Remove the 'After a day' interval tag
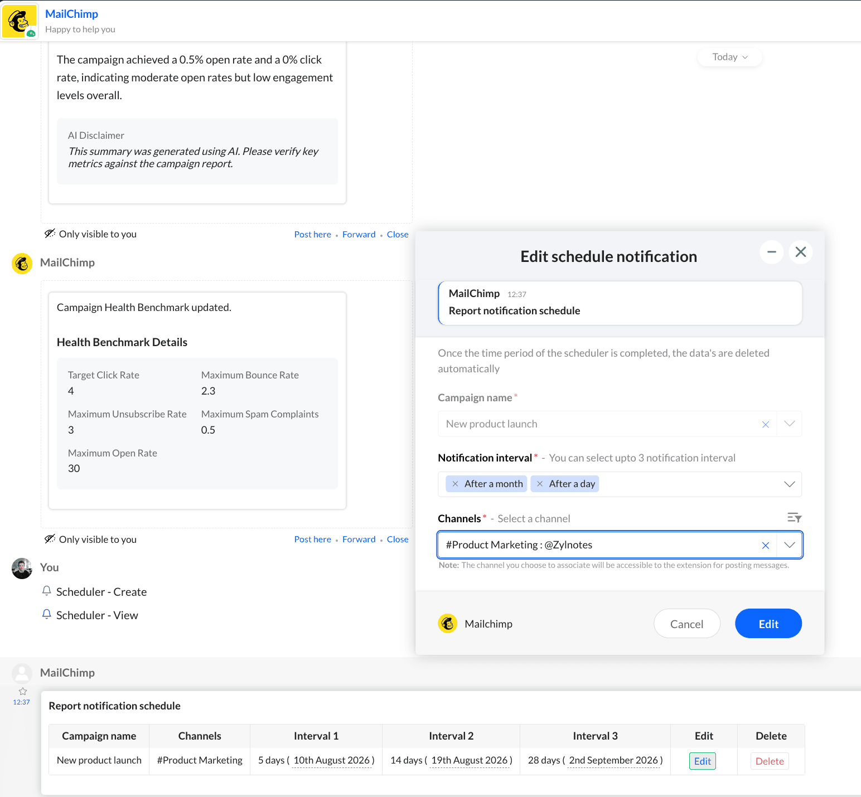The image size is (861, 797). click(540, 484)
